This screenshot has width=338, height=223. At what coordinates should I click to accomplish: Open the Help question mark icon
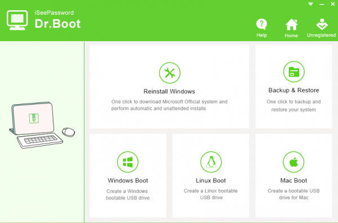pos(261,24)
